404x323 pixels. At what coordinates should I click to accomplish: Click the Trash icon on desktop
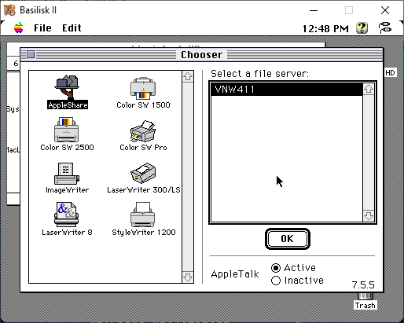click(365, 301)
